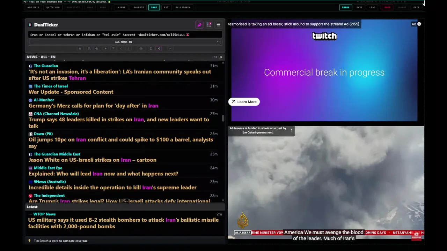Click the ADD UNIT button
This screenshot has height=251, width=447.
pyautogui.click(x=34, y=7)
